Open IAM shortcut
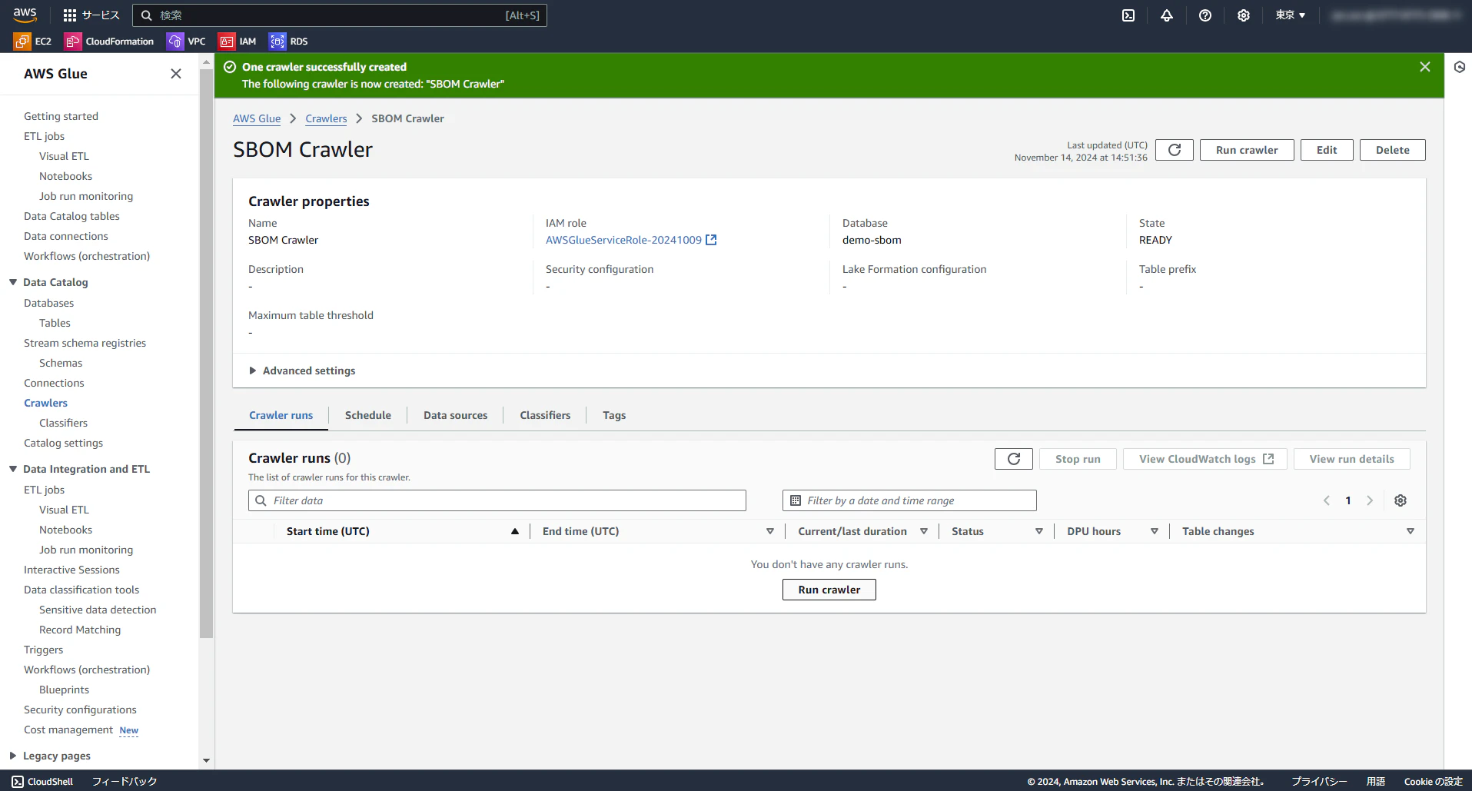The height and width of the screenshot is (791, 1472). [x=238, y=42]
